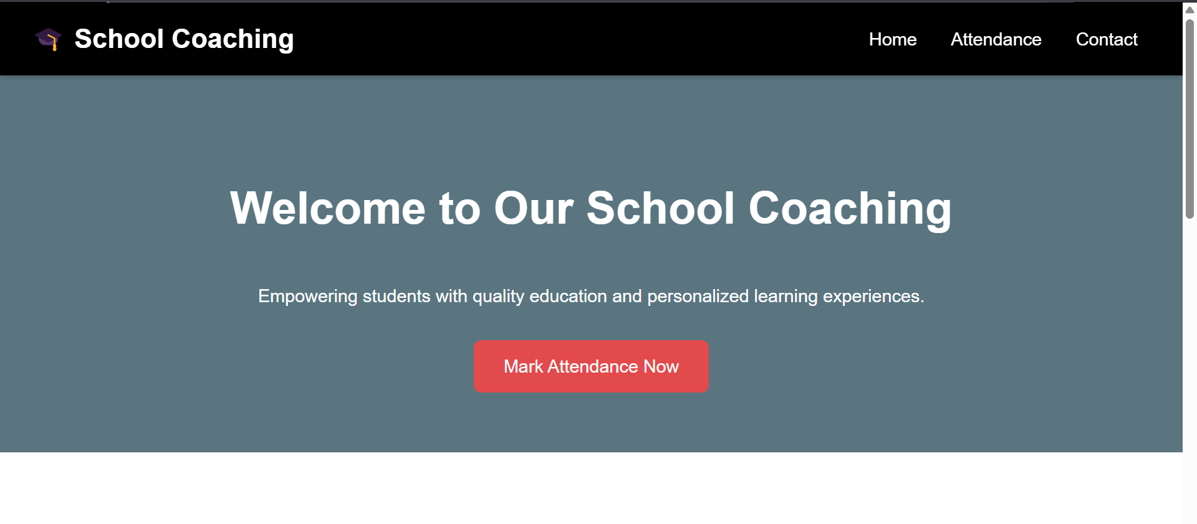
Task: Click the word Empowering in the subtitle
Action: click(308, 296)
